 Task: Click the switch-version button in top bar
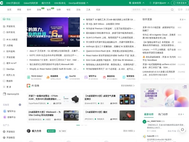tap(180, 3)
